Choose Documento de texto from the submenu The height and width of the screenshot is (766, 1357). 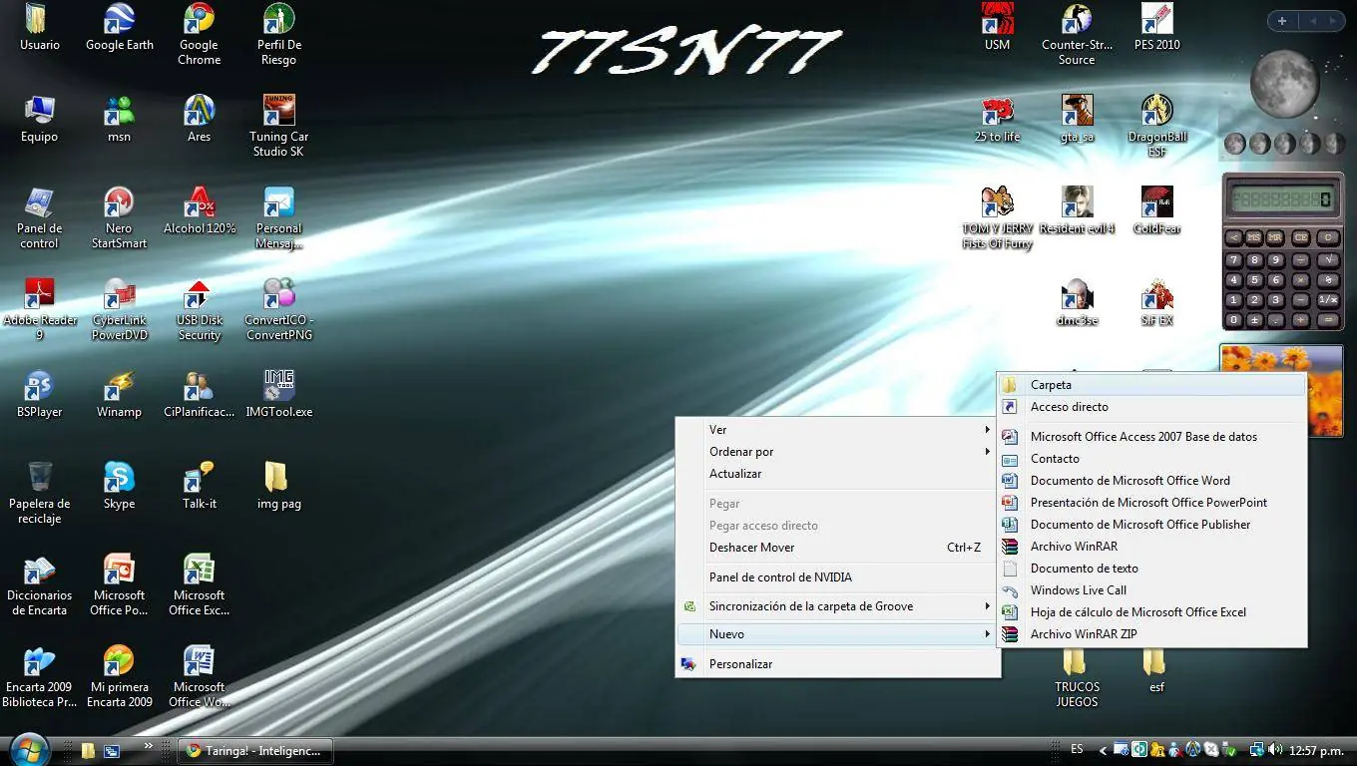click(1151, 569)
